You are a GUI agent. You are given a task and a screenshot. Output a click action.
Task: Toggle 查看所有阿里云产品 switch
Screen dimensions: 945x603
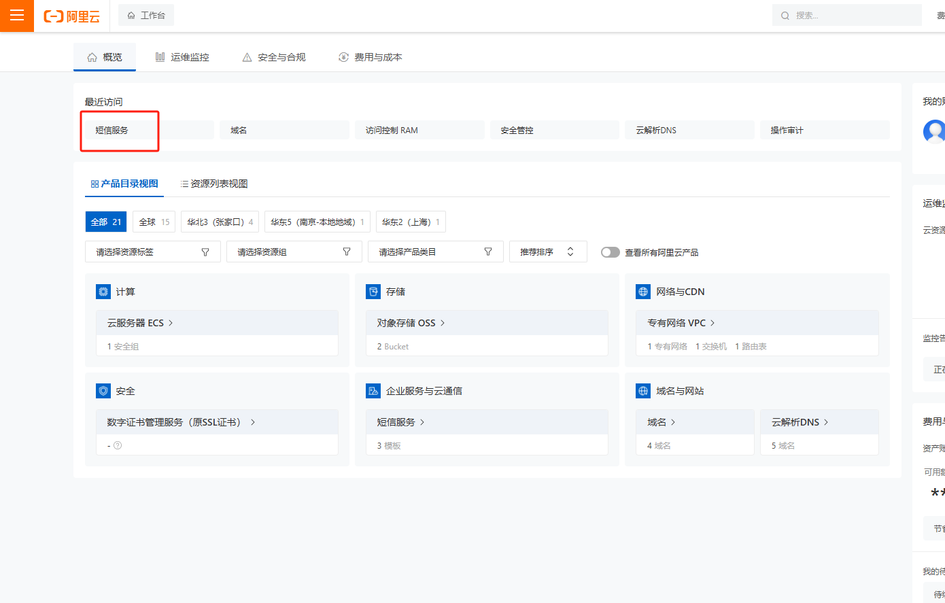click(610, 252)
